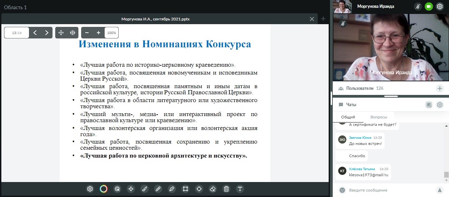Viewport: 449px width, 197px height.
Task: Click the Спасибо chat message
Action: click(x=357, y=156)
